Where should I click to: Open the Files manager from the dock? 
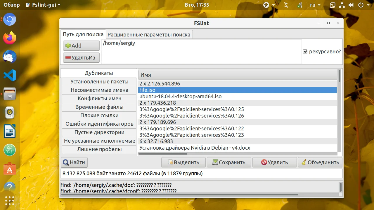click(10, 94)
